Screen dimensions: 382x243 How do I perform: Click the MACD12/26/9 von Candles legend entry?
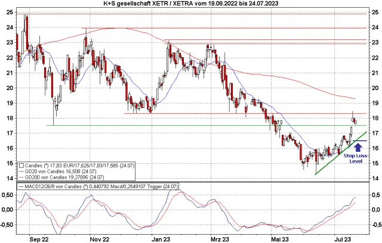(98, 186)
